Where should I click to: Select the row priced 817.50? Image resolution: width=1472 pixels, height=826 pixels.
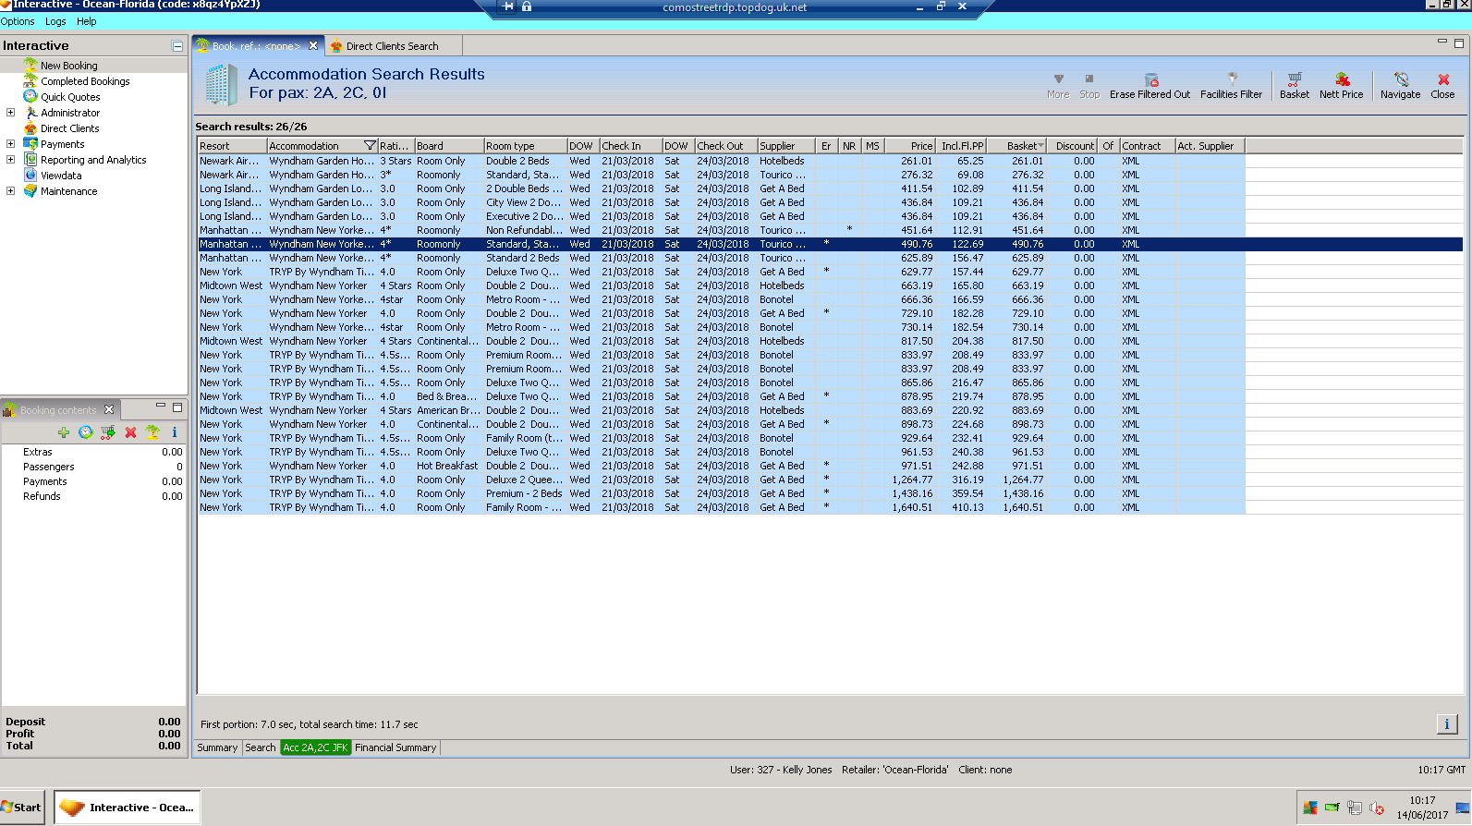tap(722, 341)
